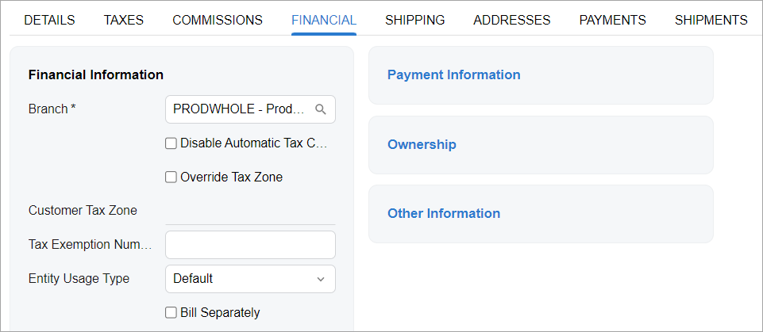
Task: Click the Financial Information section heading
Action: (x=95, y=74)
